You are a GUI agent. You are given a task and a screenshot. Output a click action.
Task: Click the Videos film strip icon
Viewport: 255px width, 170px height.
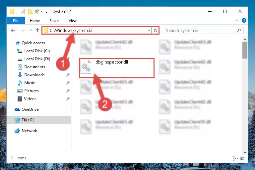(x=20, y=99)
